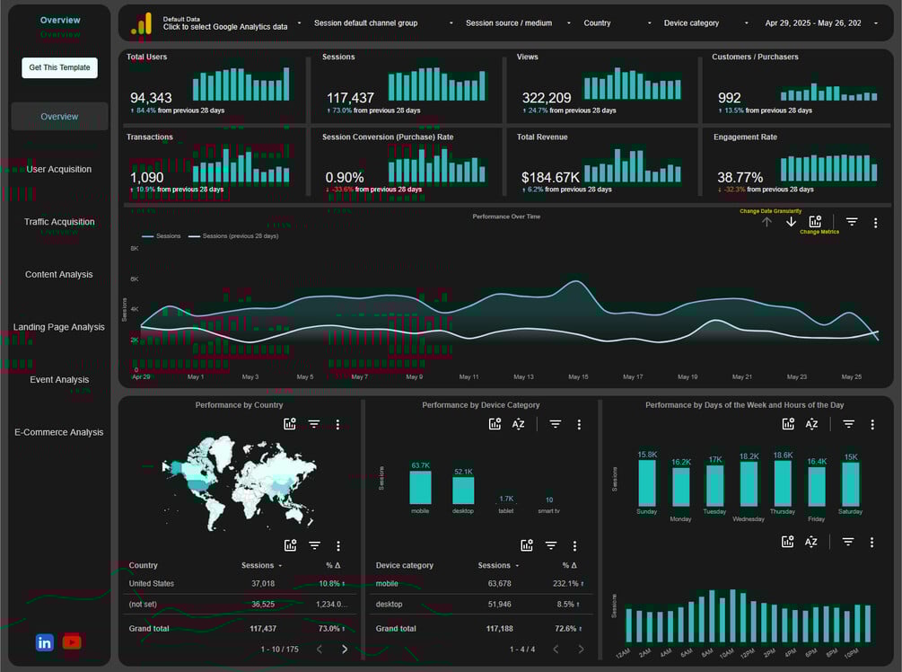Click the Total Users scorecard value 94,343
This screenshot has height=672, width=902.
[152, 98]
